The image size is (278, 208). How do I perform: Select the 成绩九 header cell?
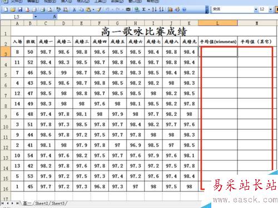pos(189,42)
